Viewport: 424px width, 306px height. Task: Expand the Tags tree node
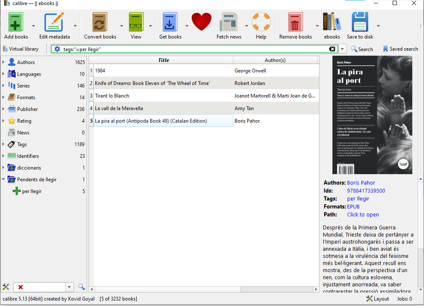(3, 144)
